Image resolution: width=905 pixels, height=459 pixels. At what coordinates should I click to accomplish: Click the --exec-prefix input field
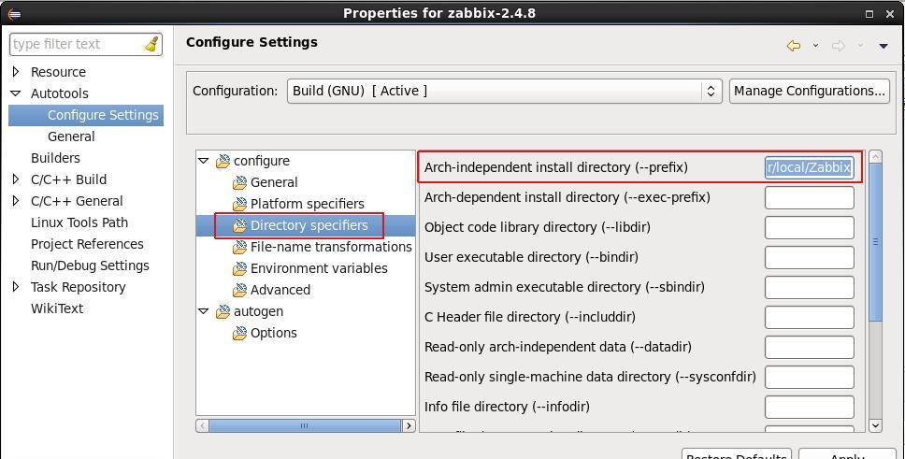coord(809,197)
